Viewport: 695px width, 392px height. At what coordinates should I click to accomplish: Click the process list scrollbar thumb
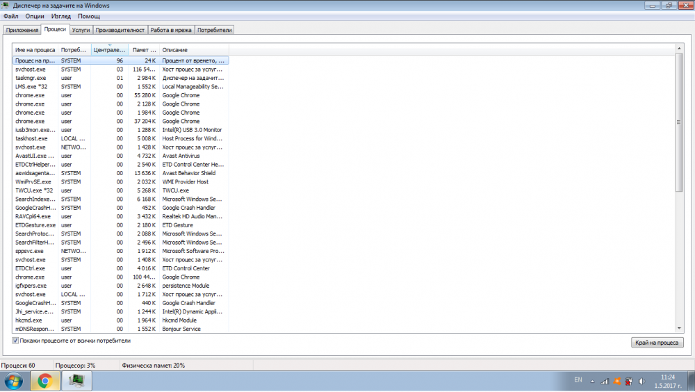pos(679,122)
